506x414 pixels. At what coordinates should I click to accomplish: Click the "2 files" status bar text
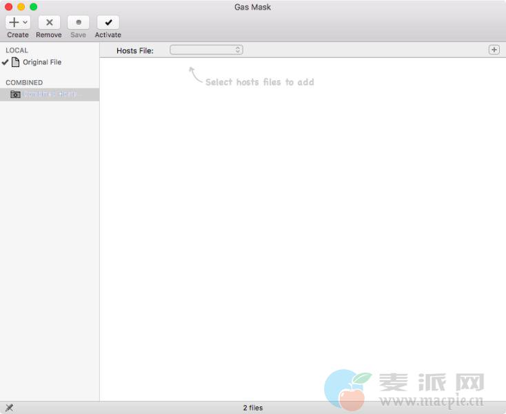[x=253, y=408]
